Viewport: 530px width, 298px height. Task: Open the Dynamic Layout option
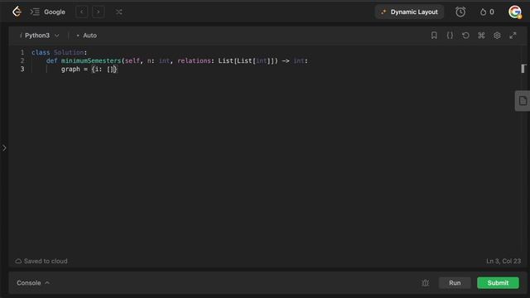click(x=409, y=12)
